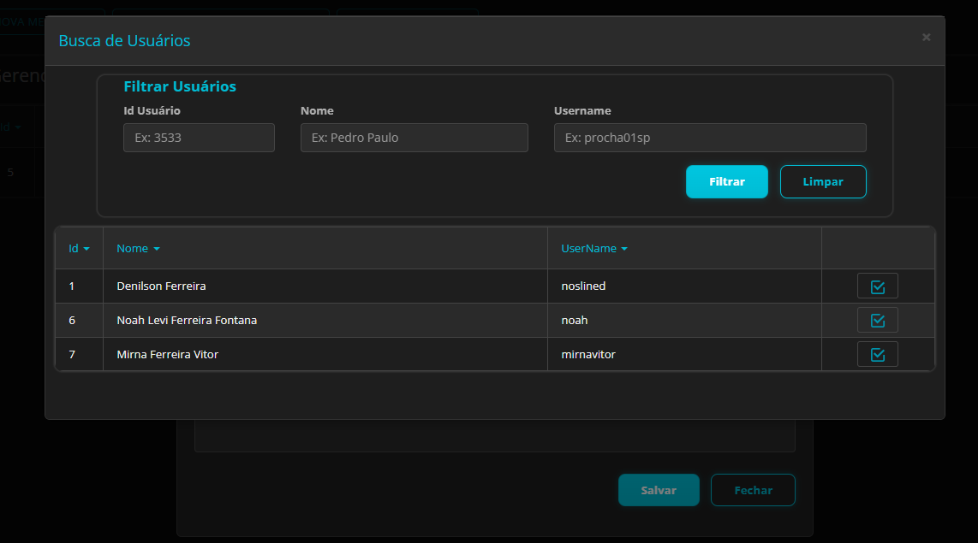Sort table by Nome column
The width and height of the screenshot is (978, 543).
(x=138, y=249)
